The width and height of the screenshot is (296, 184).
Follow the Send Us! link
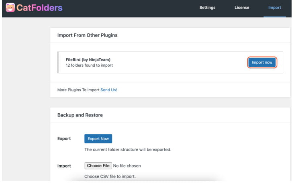[x=110, y=91]
